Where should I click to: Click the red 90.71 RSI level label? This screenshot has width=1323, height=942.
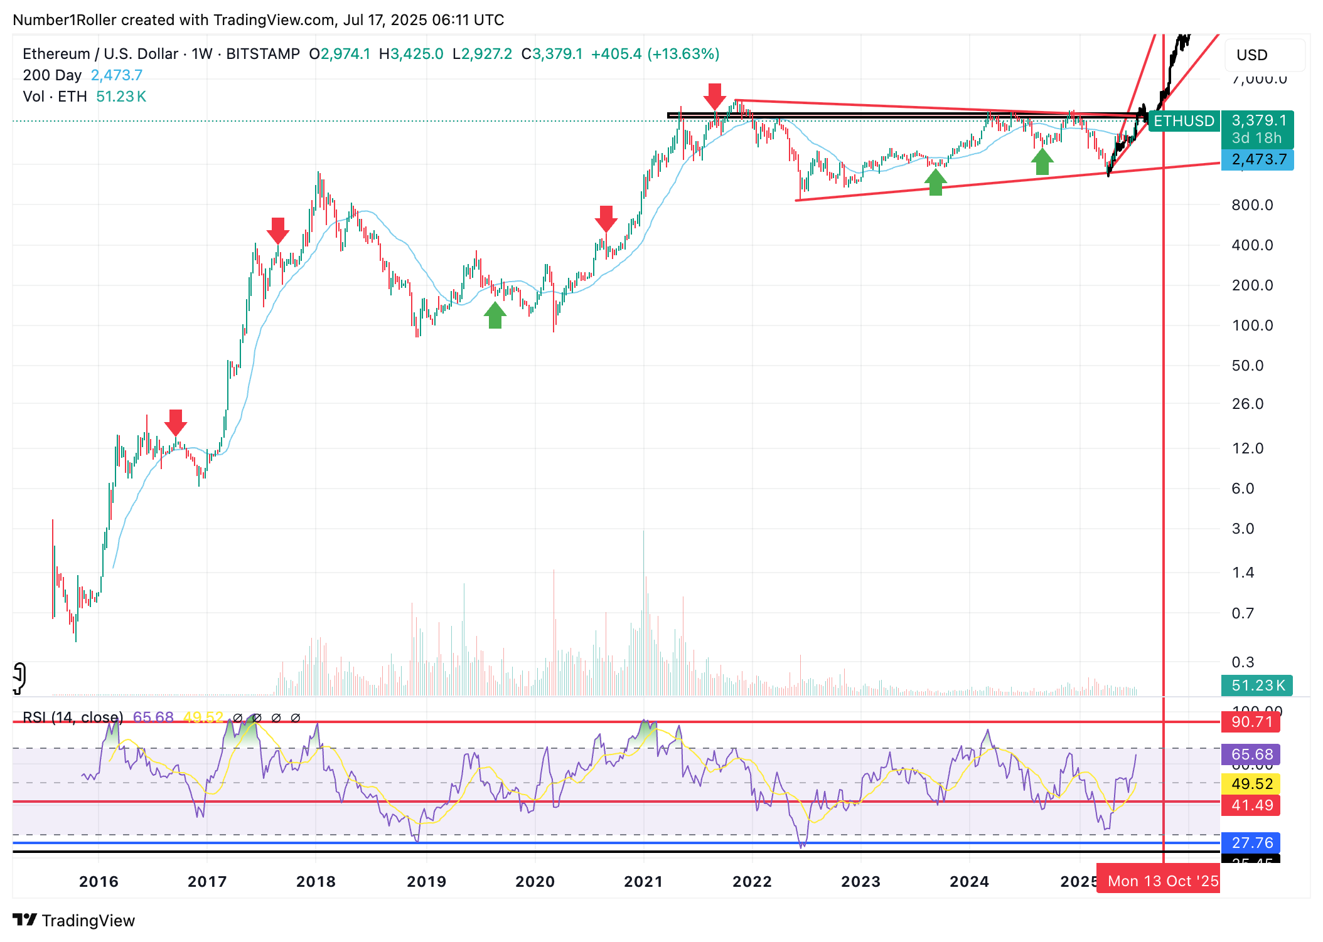coord(1251,722)
